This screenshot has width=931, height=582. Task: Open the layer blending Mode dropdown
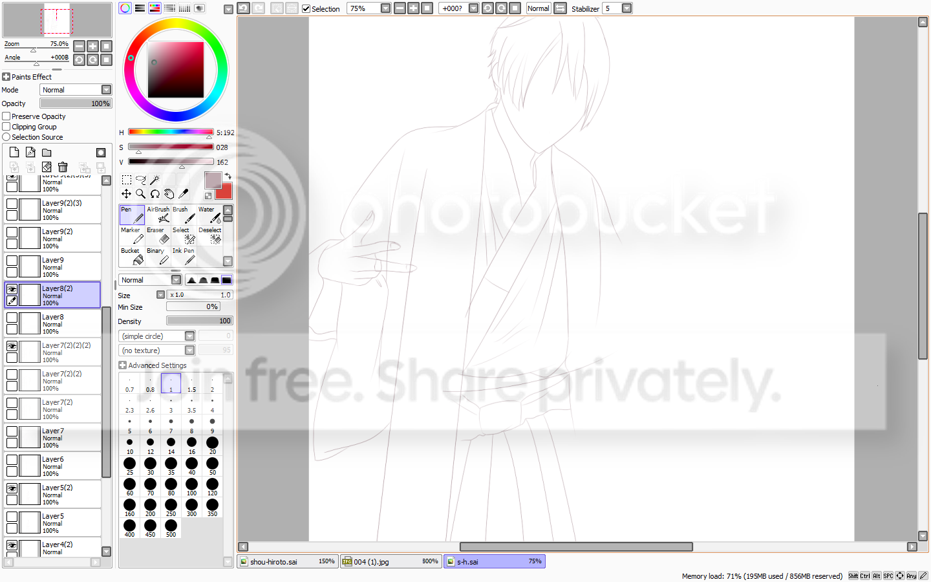pyautogui.click(x=76, y=90)
